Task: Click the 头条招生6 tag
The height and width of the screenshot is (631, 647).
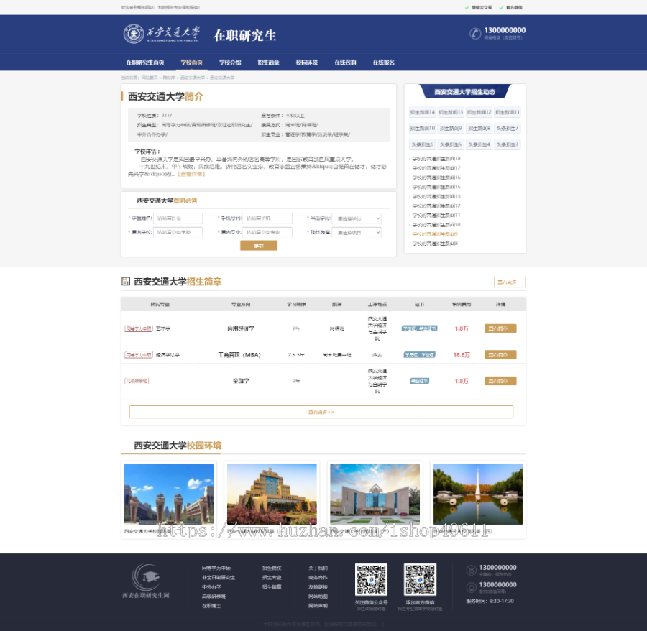Action: pos(423,144)
